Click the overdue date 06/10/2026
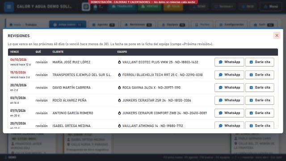This screenshot has width=286, height=161. coord(18,59)
